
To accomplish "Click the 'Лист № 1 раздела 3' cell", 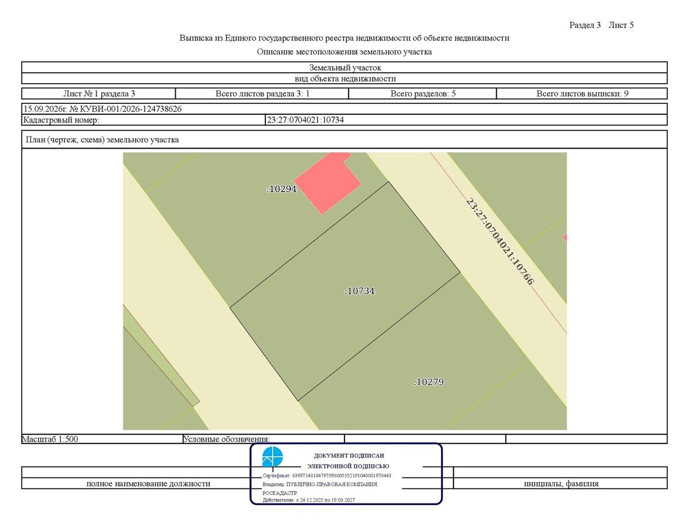I will tap(99, 94).
